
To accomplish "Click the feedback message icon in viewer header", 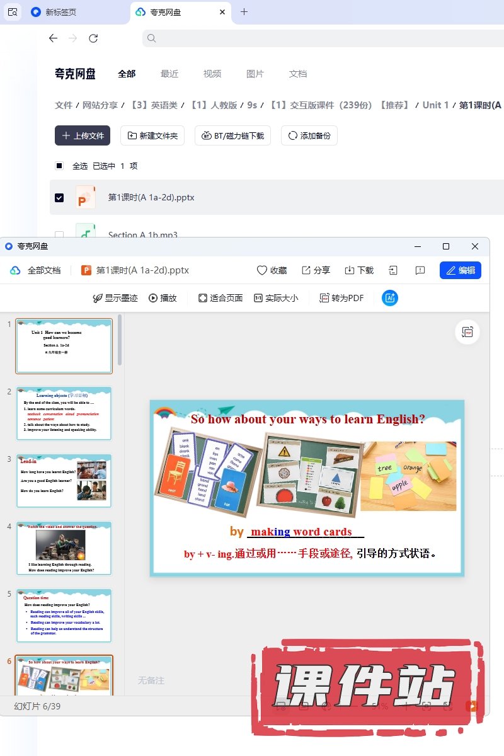I will click(x=420, y=270).
